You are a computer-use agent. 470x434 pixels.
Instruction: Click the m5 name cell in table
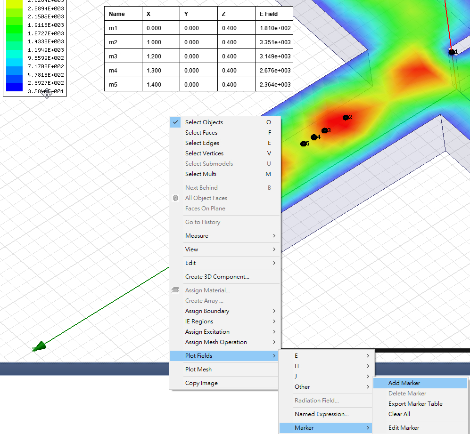(123, 84)
